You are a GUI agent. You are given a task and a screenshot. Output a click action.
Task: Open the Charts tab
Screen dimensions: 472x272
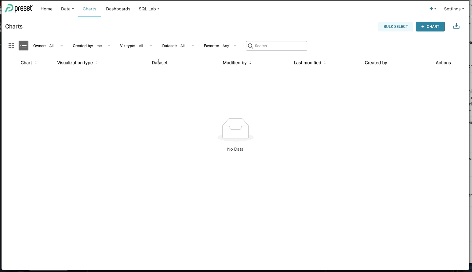pos(89,9)
